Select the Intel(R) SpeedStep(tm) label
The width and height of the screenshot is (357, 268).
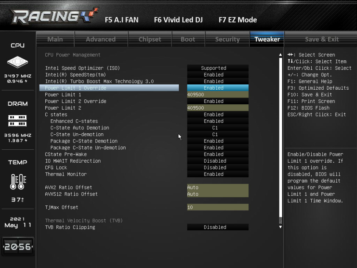[x=75, y=75]
